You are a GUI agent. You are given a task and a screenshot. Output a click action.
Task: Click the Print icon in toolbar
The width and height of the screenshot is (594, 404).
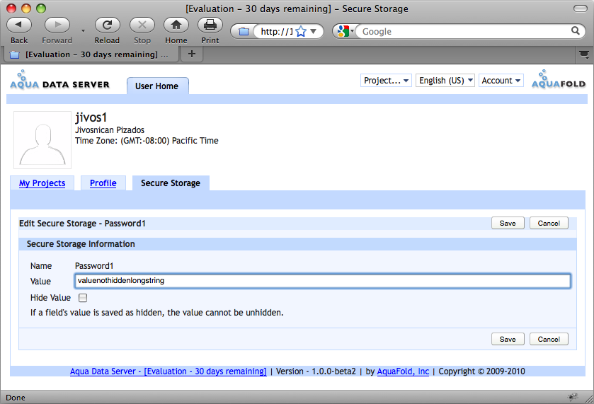click(x=210, y=25)
